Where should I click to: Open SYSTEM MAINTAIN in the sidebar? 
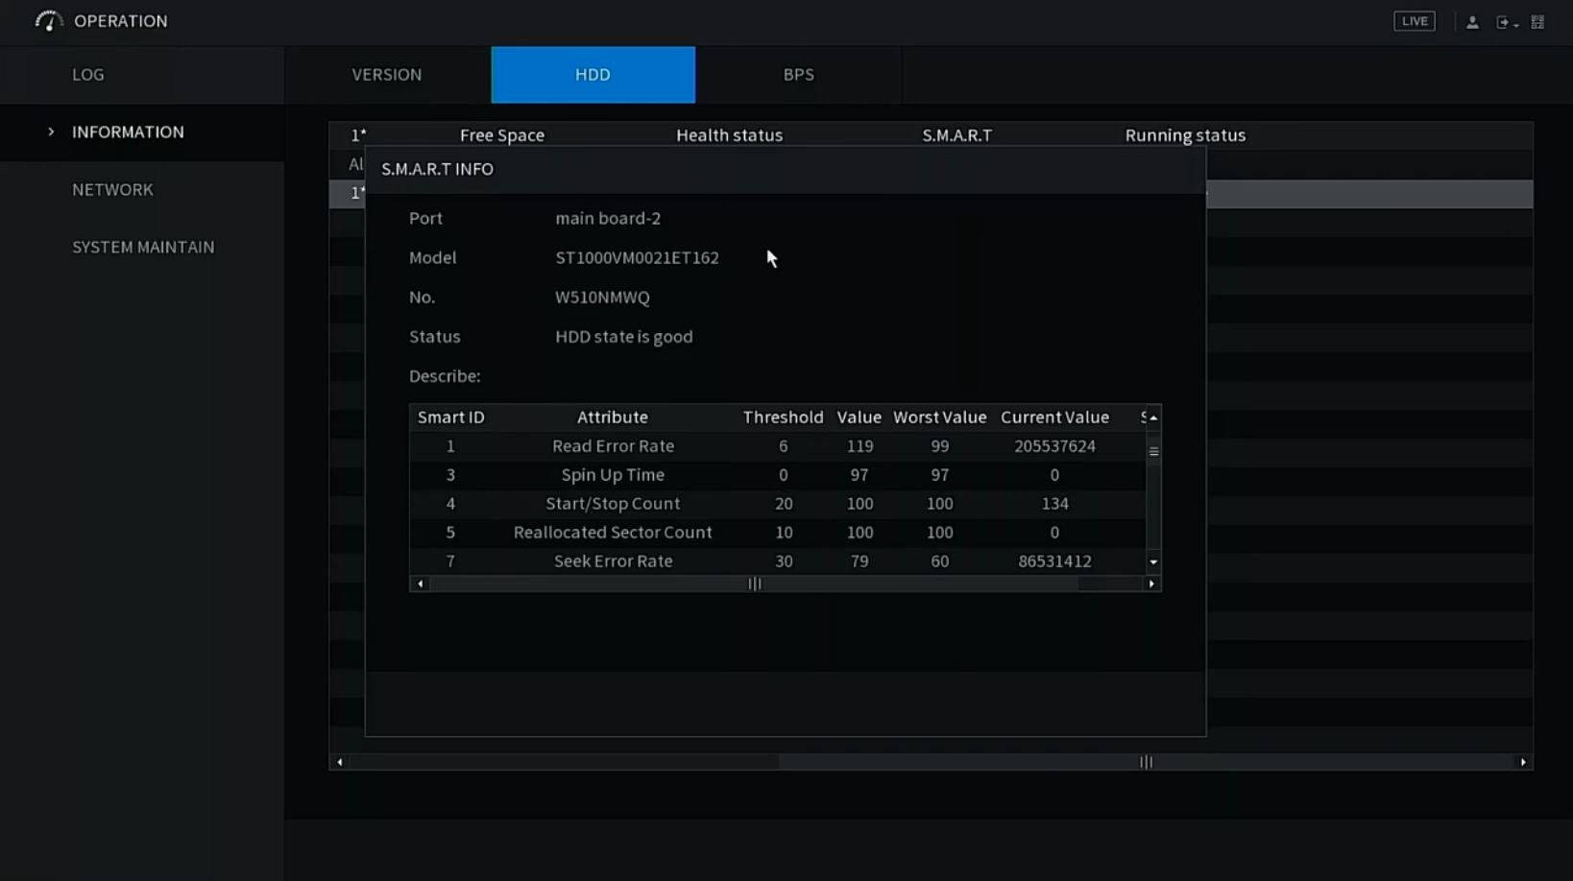143,248
